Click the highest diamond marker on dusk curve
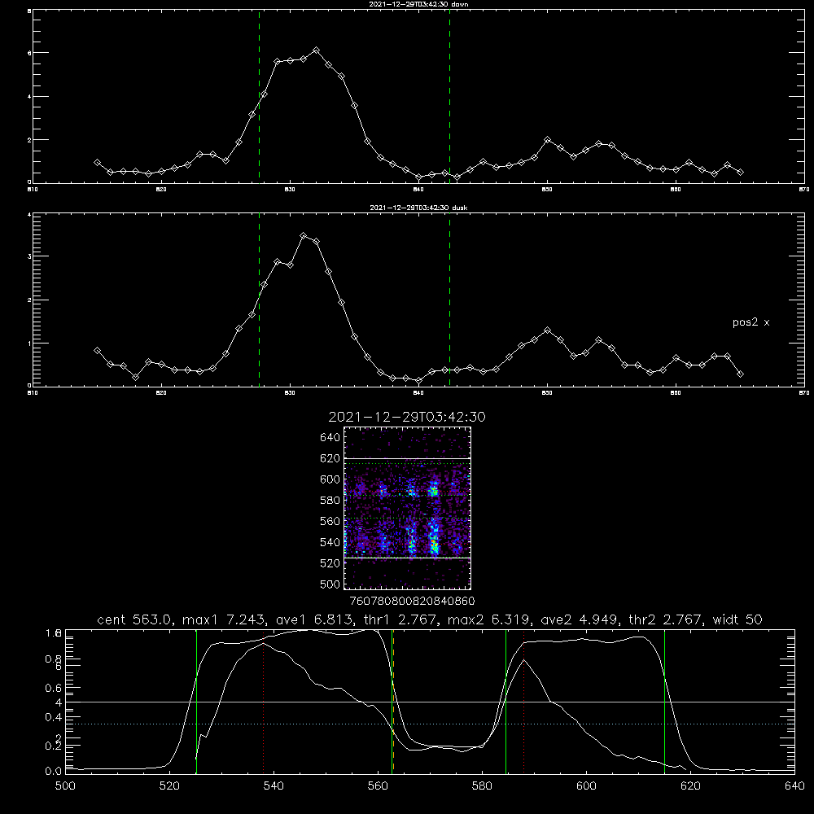The height and width of the screenshot is (814, 814). click(x=304, y=236)
